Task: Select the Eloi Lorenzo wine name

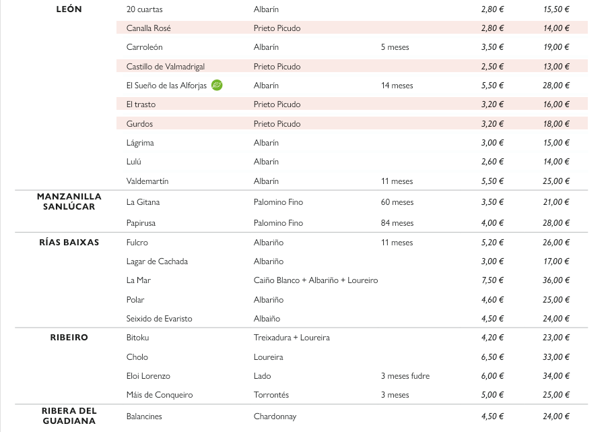Action: click(x=148, y=376)
